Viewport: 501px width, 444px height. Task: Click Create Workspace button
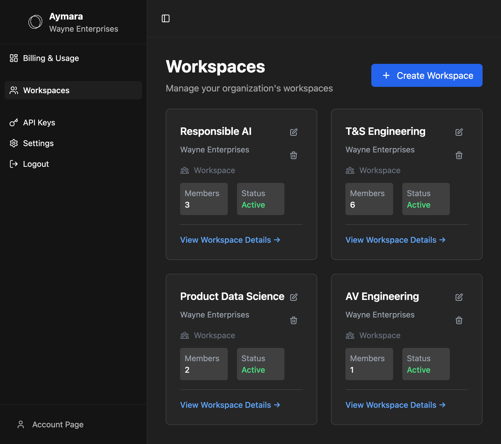[427, 75]
